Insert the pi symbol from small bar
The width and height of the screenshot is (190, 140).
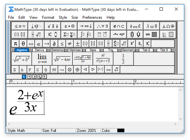pos(16,44)
